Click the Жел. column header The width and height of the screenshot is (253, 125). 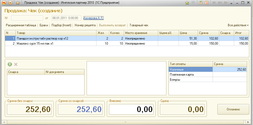[103, 33]
